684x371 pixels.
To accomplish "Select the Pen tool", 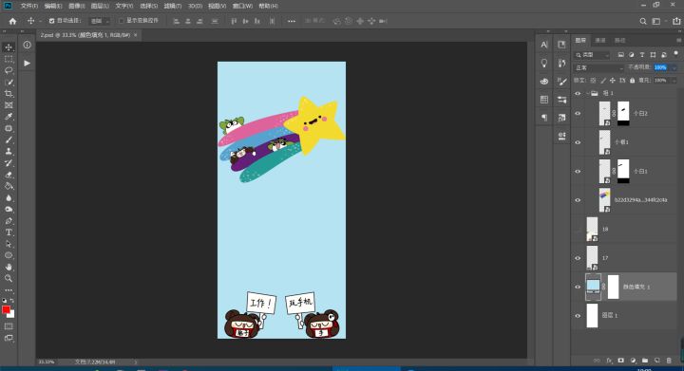I will 9,221.
